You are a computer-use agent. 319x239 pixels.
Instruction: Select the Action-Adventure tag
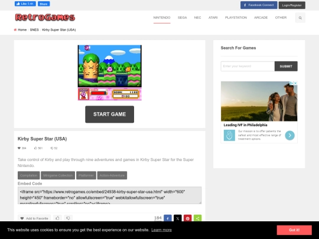tap(112, 175)
